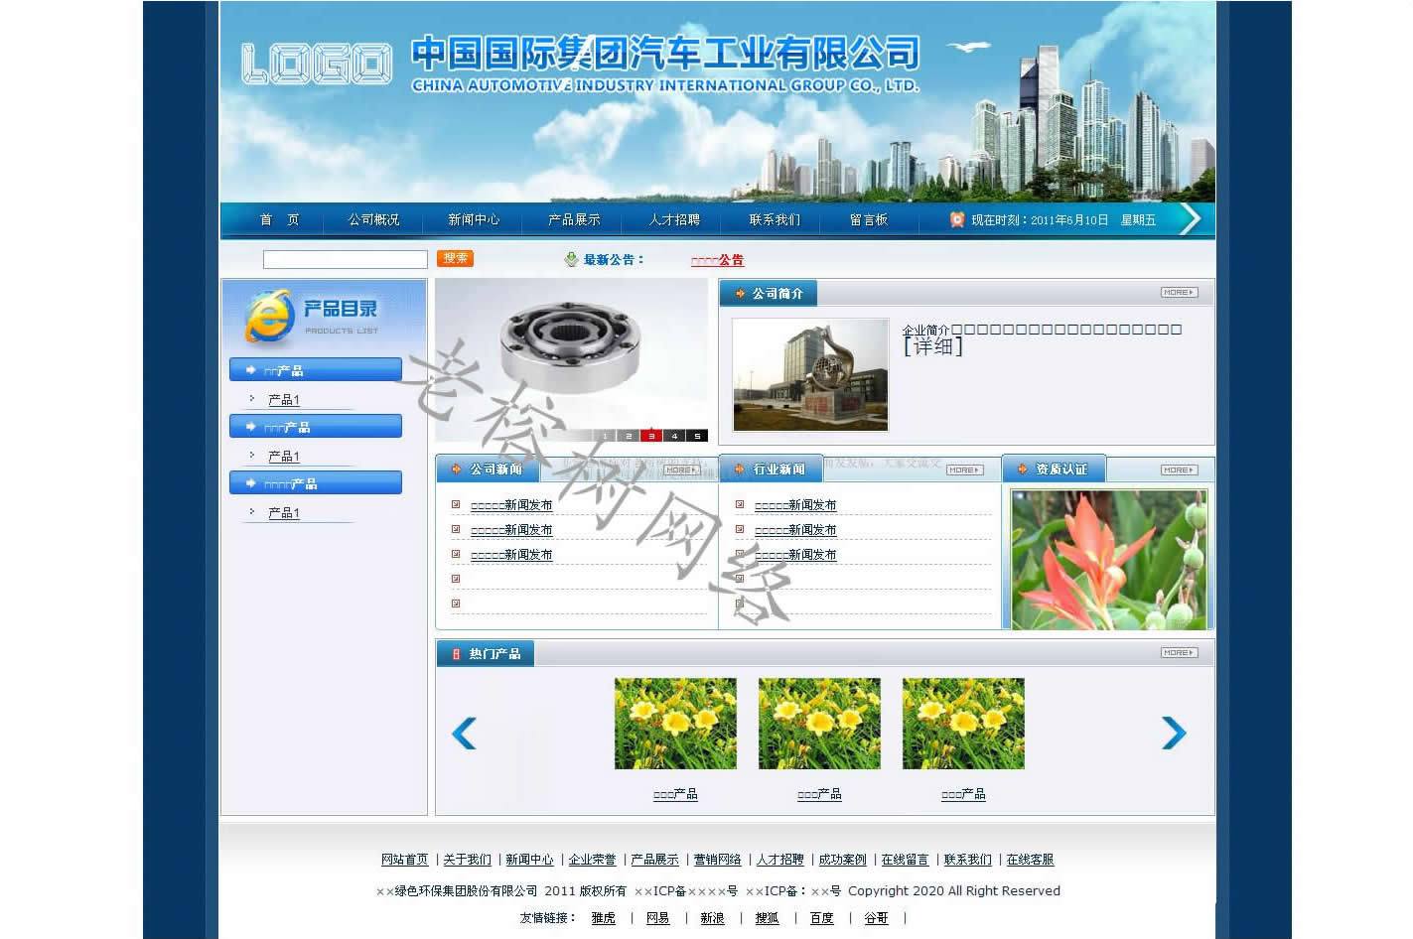
Task: Expand the first blue 产品 category bar
Action: click(316, 369)
